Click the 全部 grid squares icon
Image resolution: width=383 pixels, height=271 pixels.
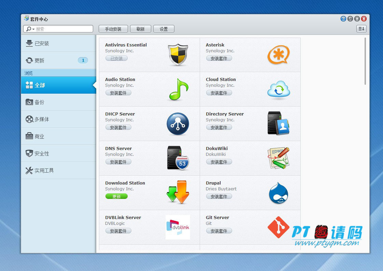29,85
